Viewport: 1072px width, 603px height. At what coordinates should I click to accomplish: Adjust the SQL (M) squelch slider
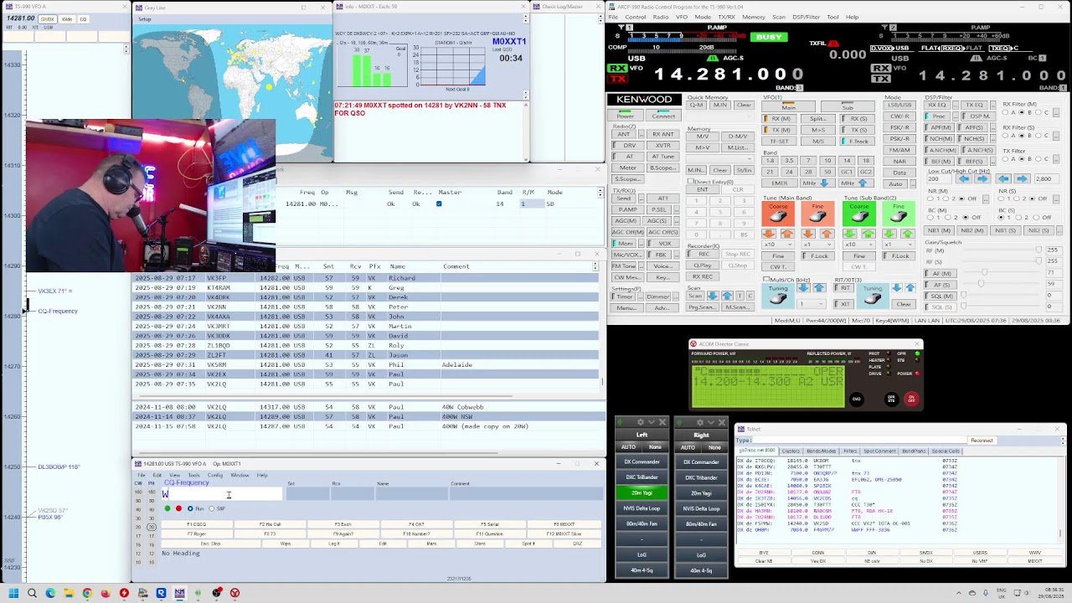[964, 294]
